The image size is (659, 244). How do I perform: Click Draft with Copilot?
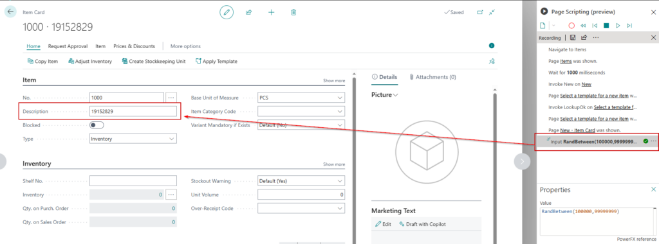pos(422,224)
